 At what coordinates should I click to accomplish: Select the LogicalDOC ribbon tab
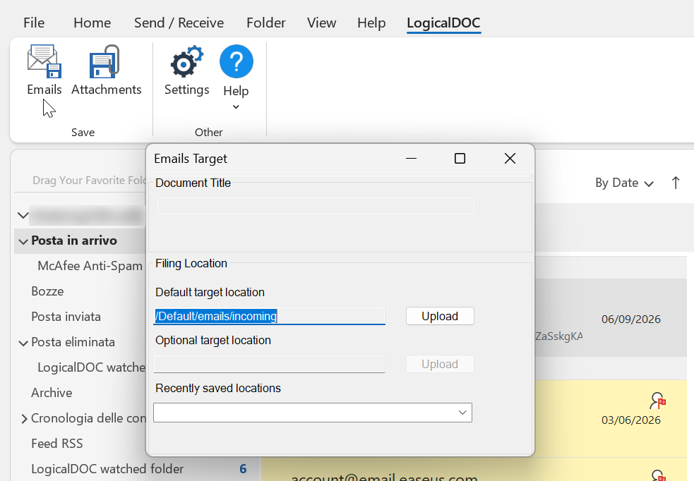click(x=443, y=23)
